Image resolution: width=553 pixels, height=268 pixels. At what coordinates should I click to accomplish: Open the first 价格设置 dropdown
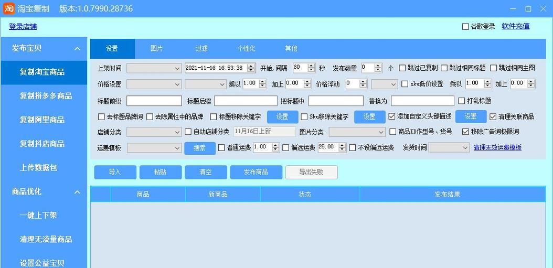click(x=154, y=84)
